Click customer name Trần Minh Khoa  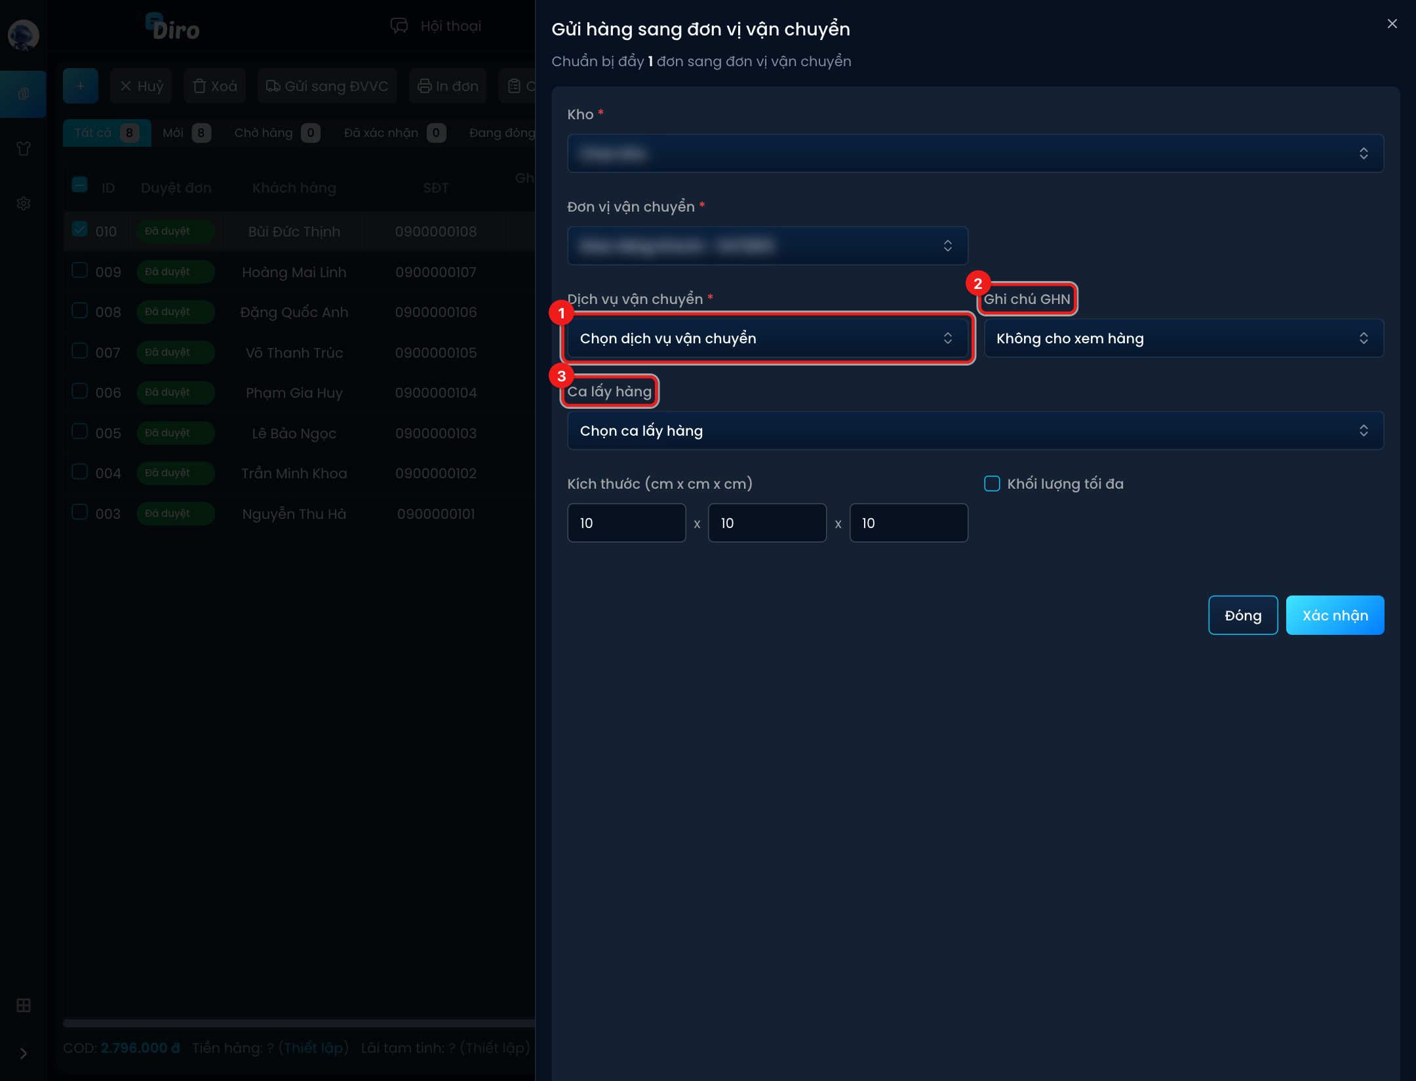(294, 474)
